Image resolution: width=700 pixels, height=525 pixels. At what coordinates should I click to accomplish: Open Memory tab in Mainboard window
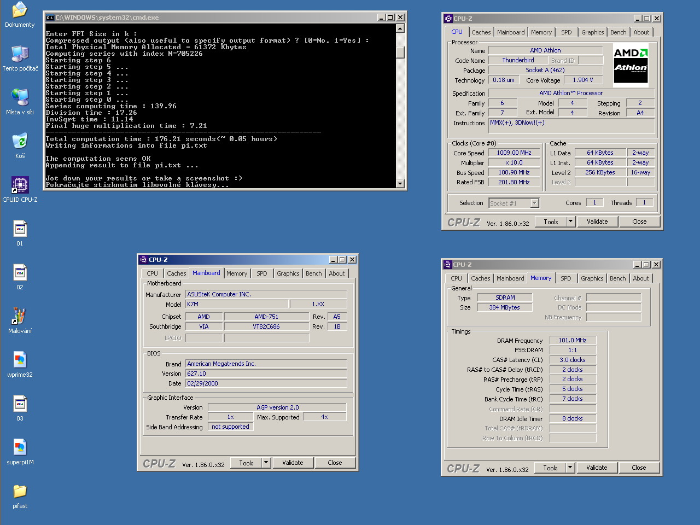point(237,273)
